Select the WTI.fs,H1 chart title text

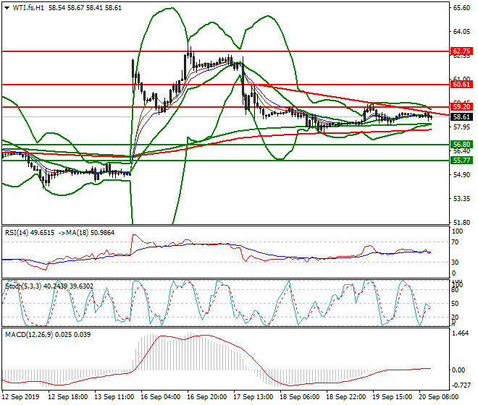(28, 8)
